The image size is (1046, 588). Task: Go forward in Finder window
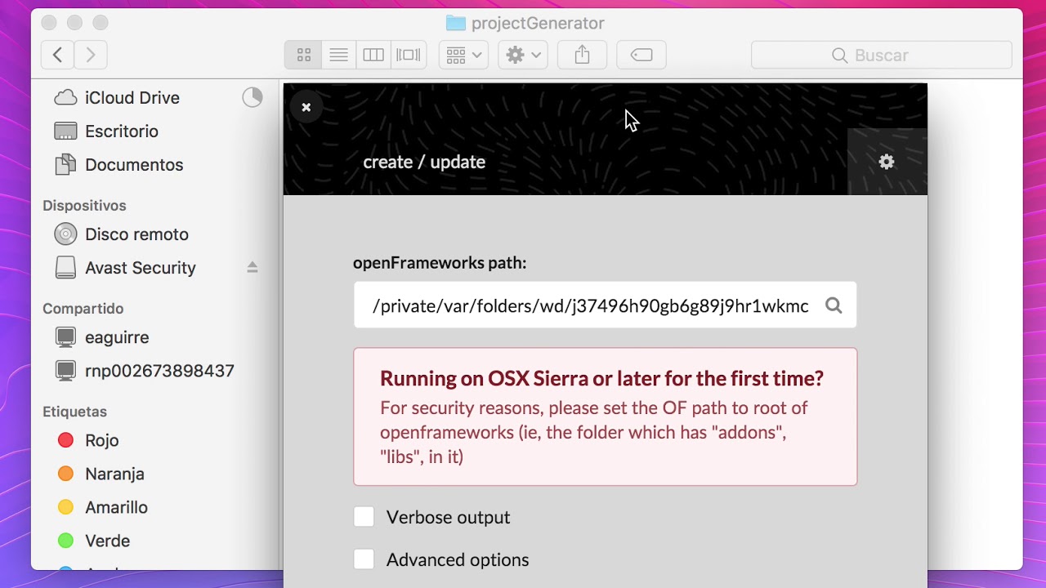(x=91, y=55)
